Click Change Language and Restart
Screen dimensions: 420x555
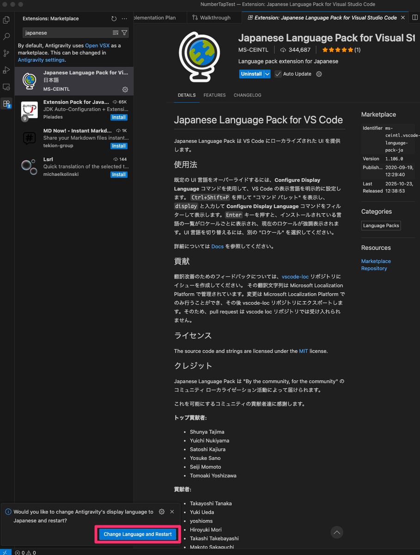[138, 534]
